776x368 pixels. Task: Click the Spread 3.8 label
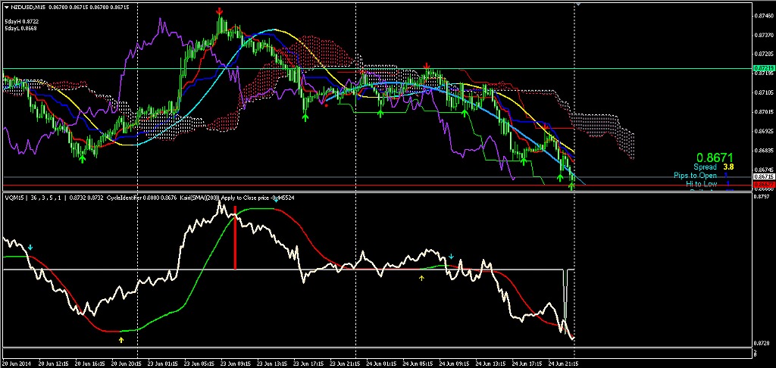click(715, 167)
